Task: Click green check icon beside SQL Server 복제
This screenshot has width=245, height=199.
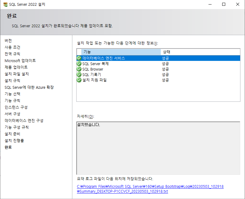Action: tap(79, 64)
